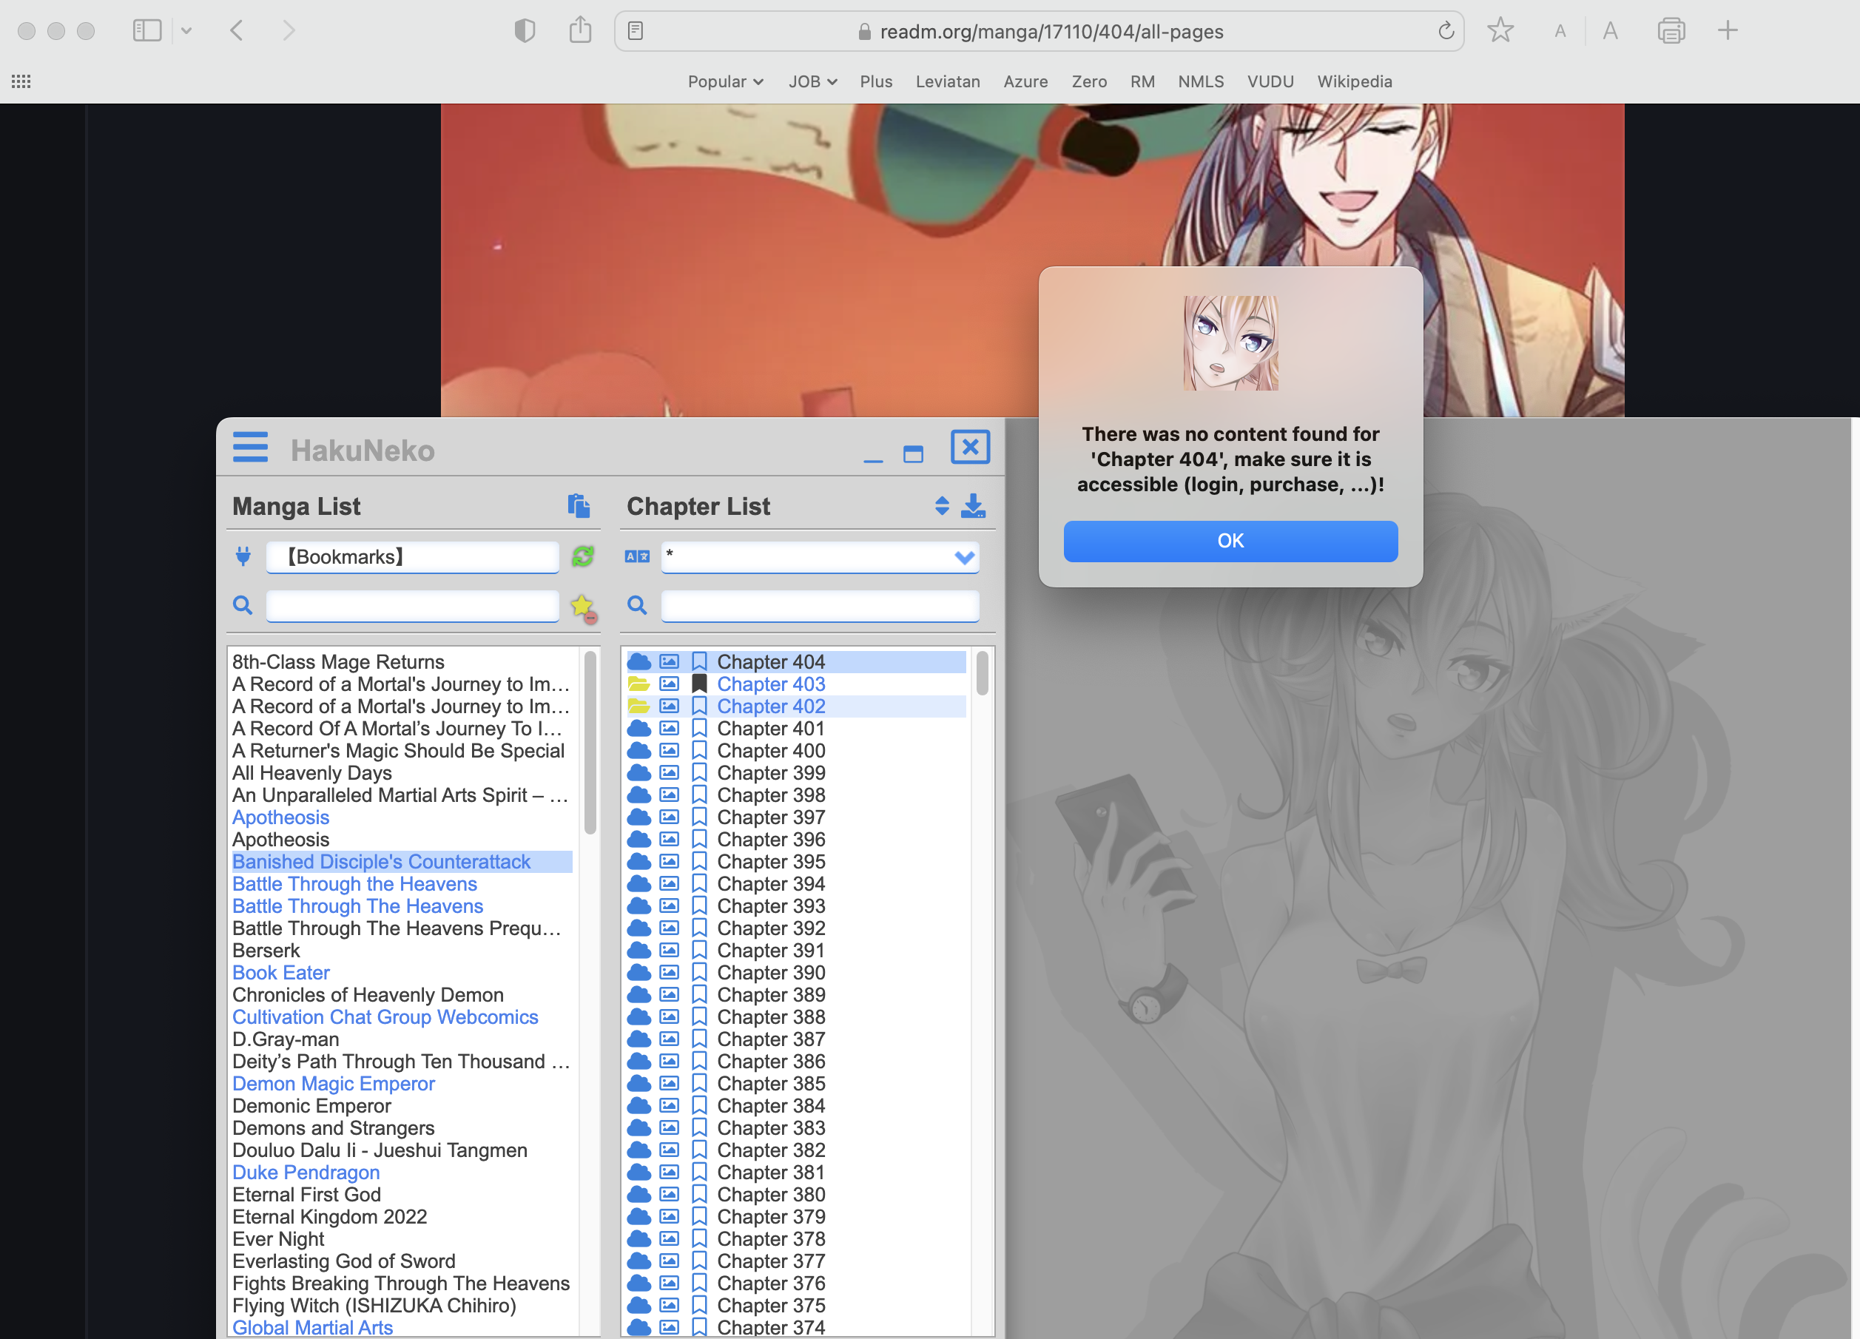Open the Apotheosis manga link
The width and height of the screenshot is (1860, 1339).
[280, 817]
